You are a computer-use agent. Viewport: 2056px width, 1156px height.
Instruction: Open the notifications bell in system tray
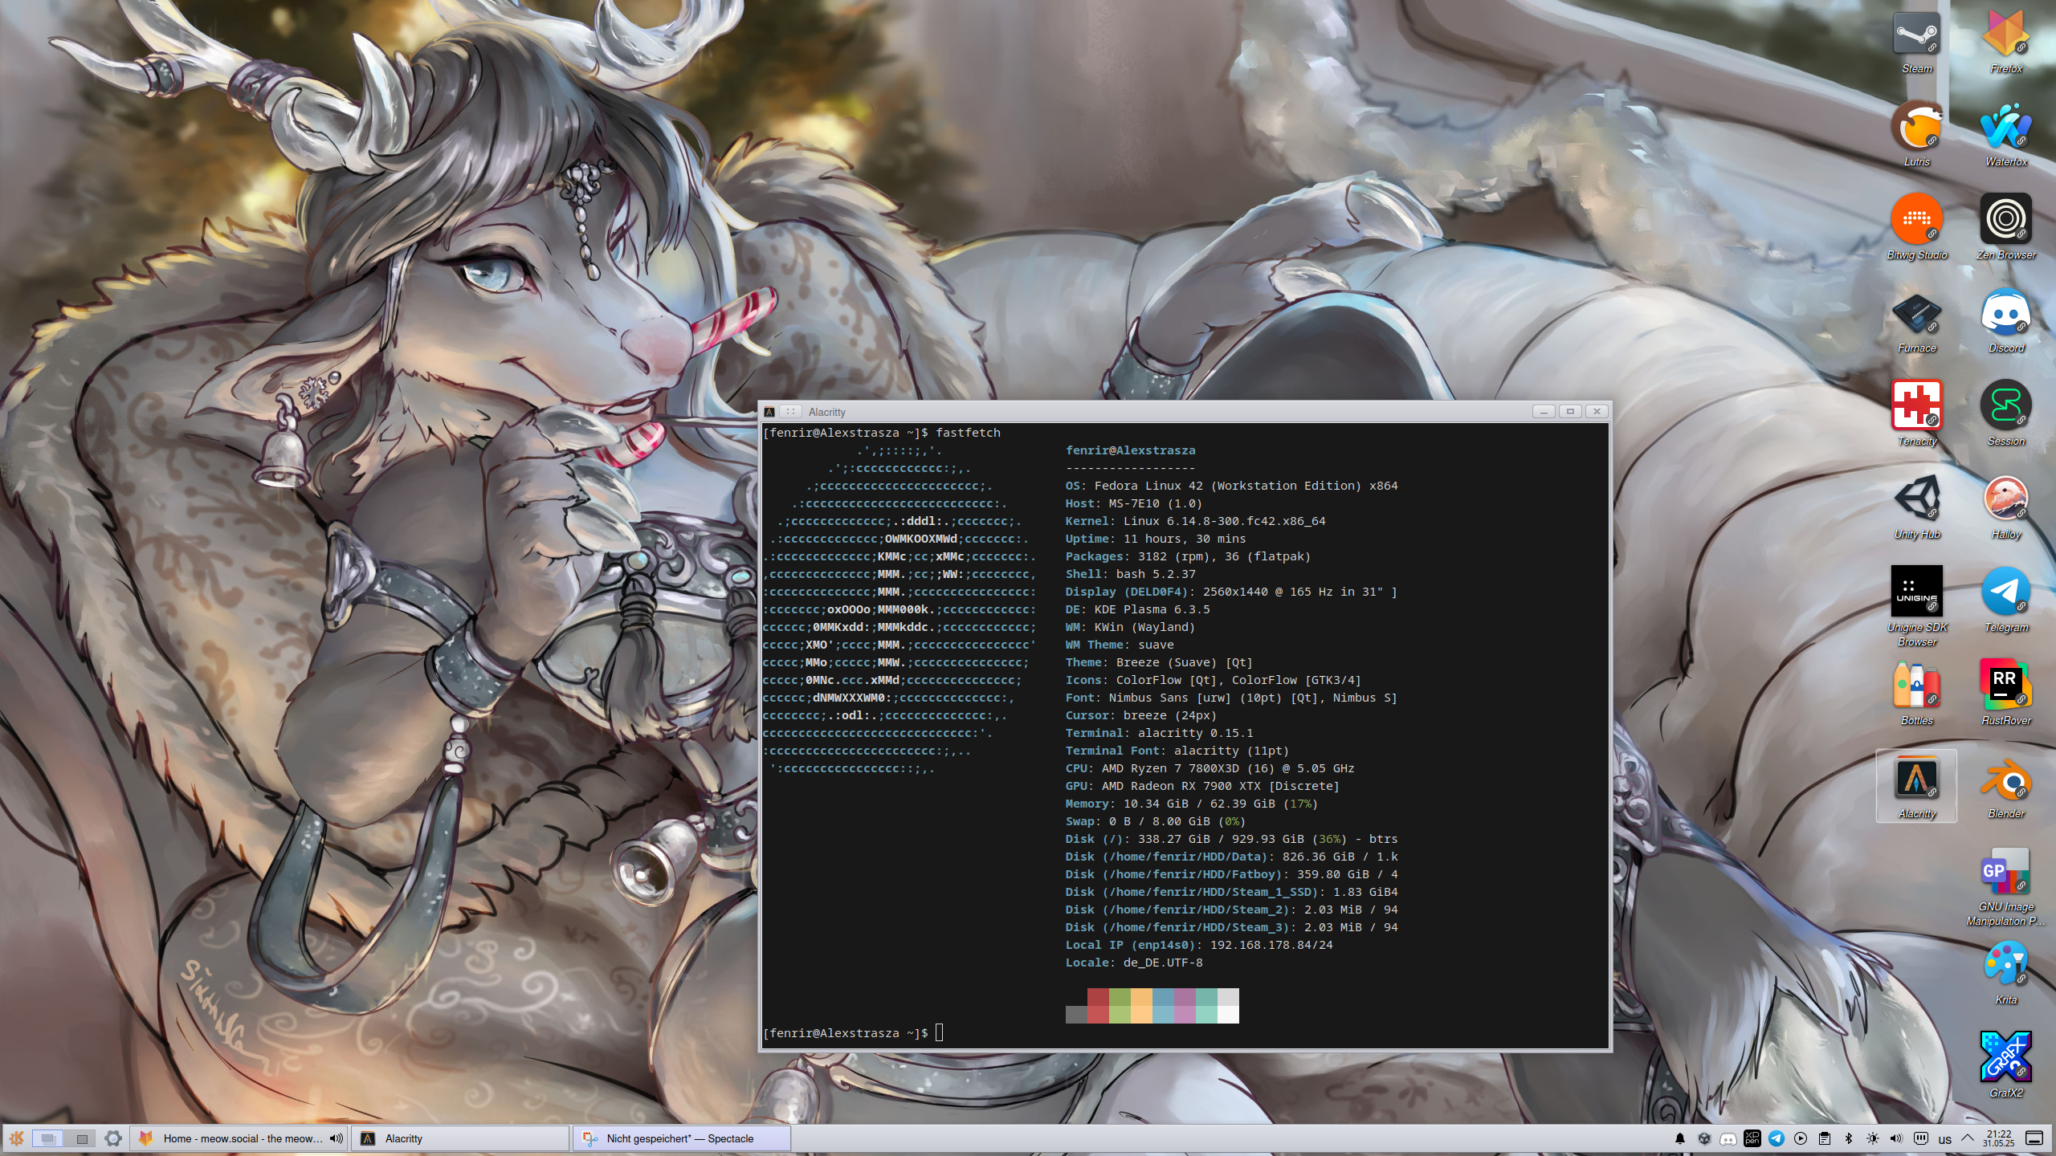pyautogui.click(x=1680, y=1138)
